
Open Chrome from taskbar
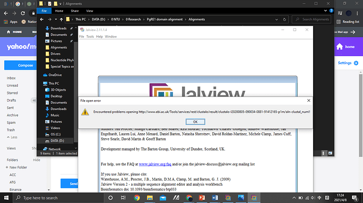[137, 198]
